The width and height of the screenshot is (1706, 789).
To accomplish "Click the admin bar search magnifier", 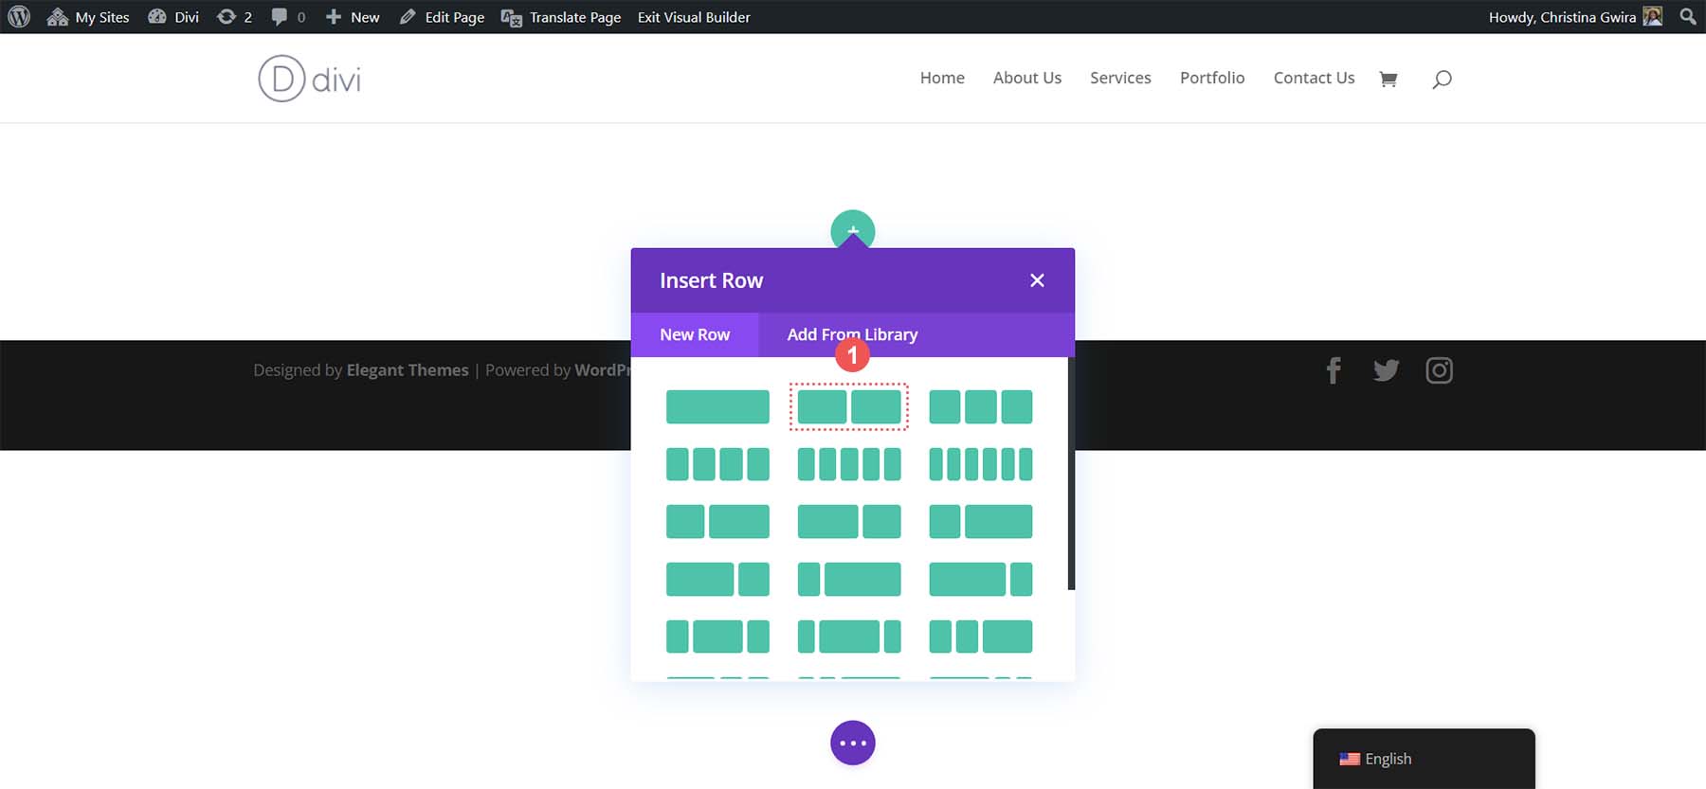I will (x=1688, y=17).
